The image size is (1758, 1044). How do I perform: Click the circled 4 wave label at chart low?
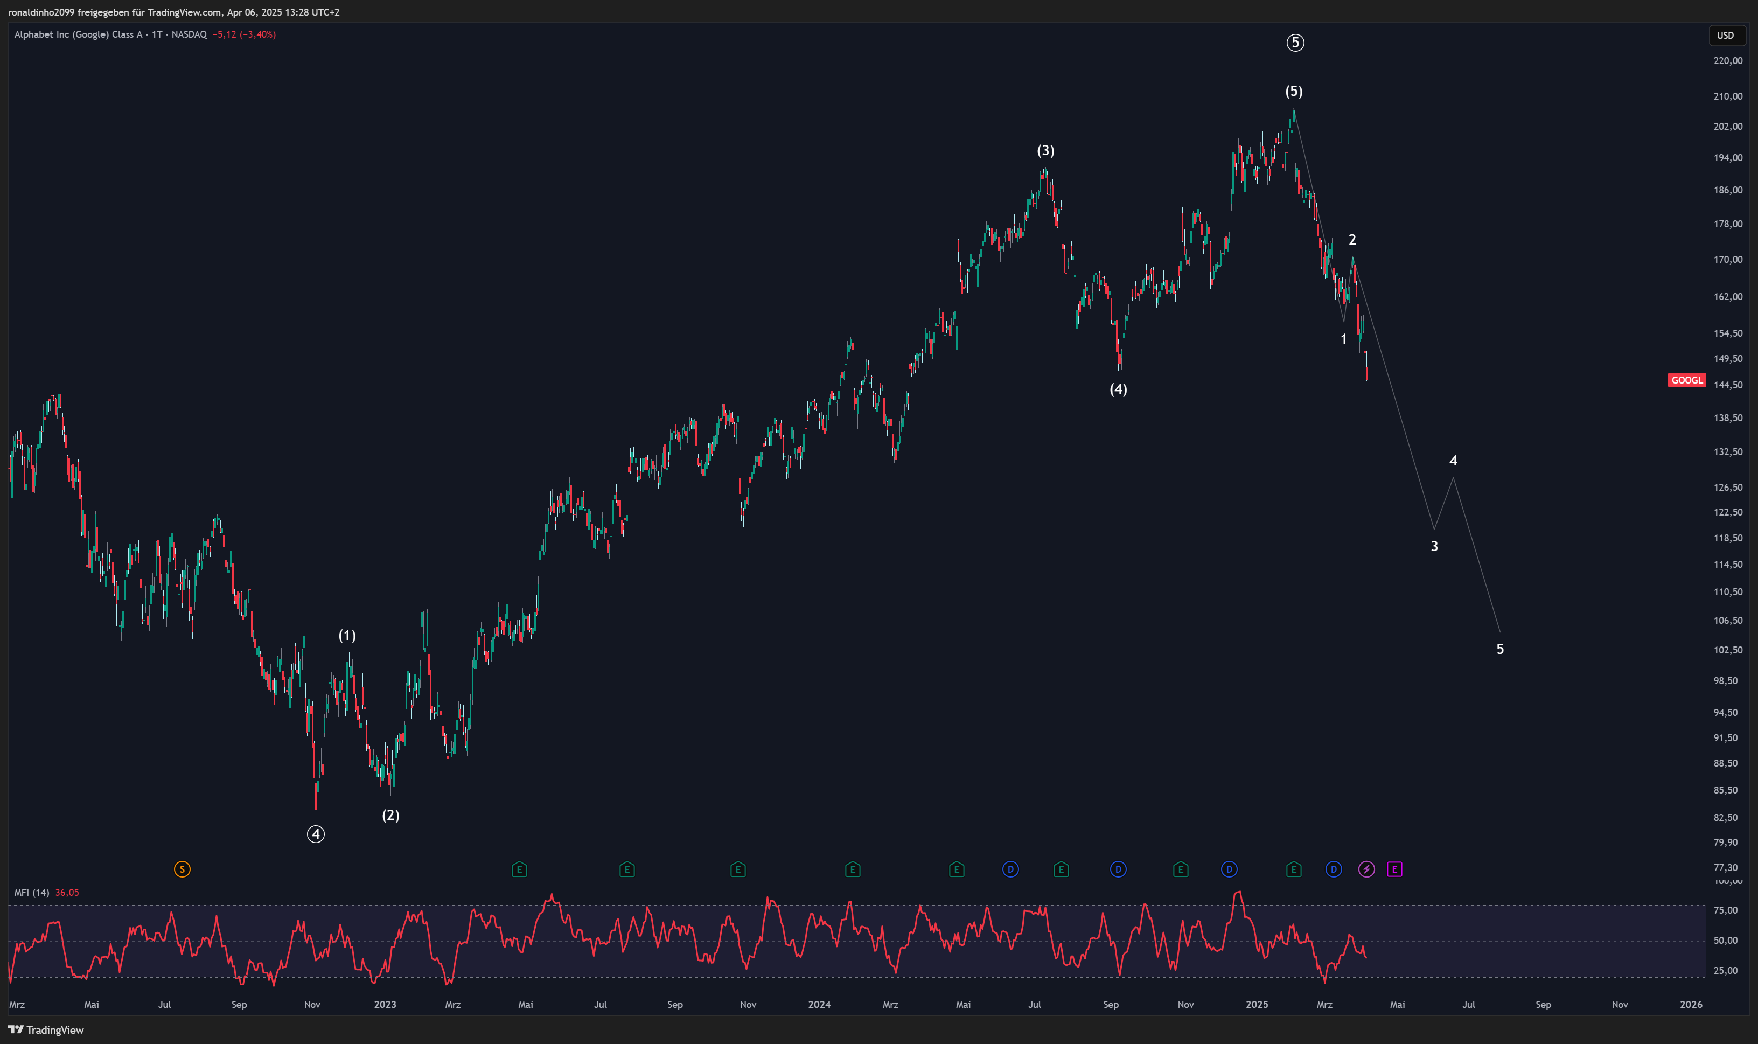316,834
